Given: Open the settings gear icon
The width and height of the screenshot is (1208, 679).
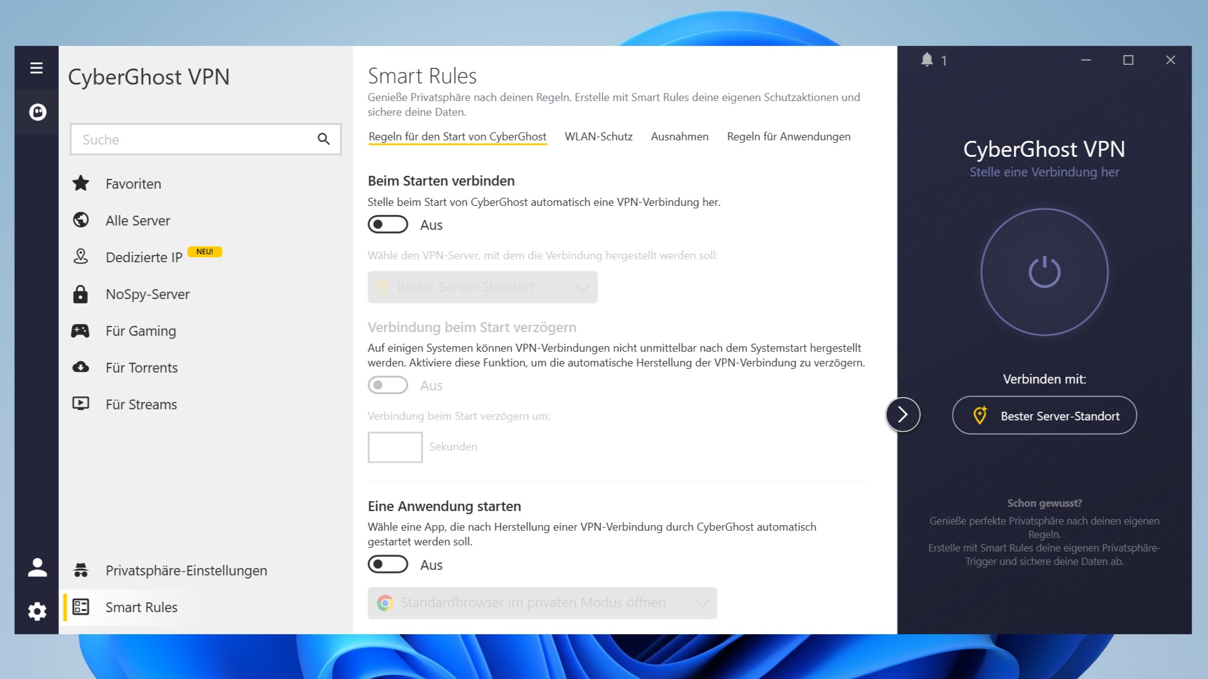Looking at the screenshot, I should [x=37, y=611].
